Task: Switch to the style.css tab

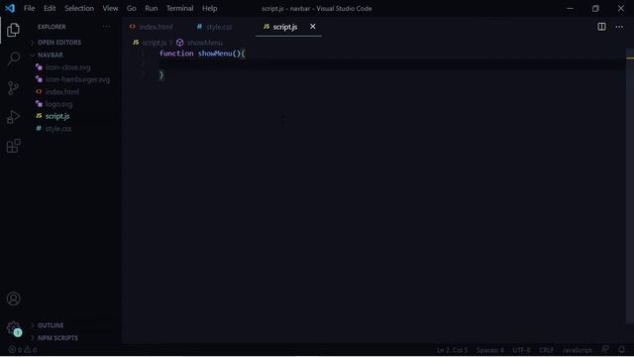Action: pyautogui.click(x=219, y=27)
